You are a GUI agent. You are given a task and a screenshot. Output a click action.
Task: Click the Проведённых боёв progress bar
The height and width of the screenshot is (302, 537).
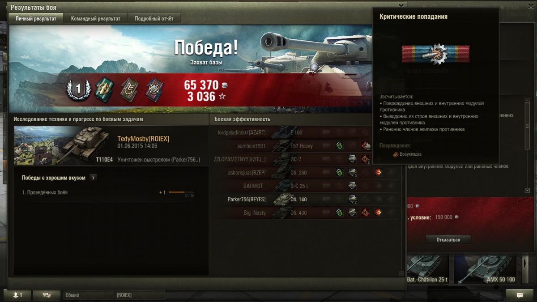pyautogui.click(x=181, y=192)
